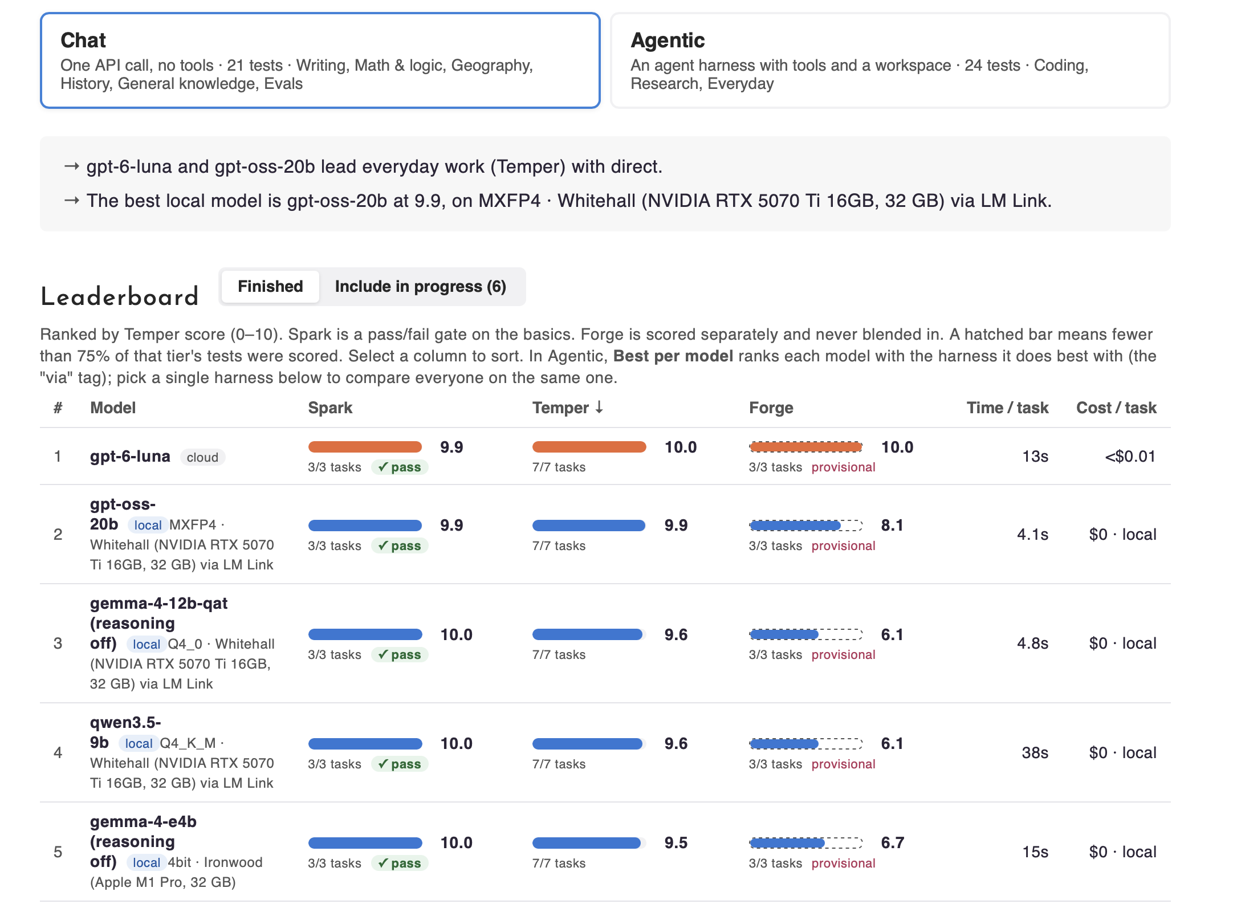Sort leaderboard by Spark column

tap(330, 408)
